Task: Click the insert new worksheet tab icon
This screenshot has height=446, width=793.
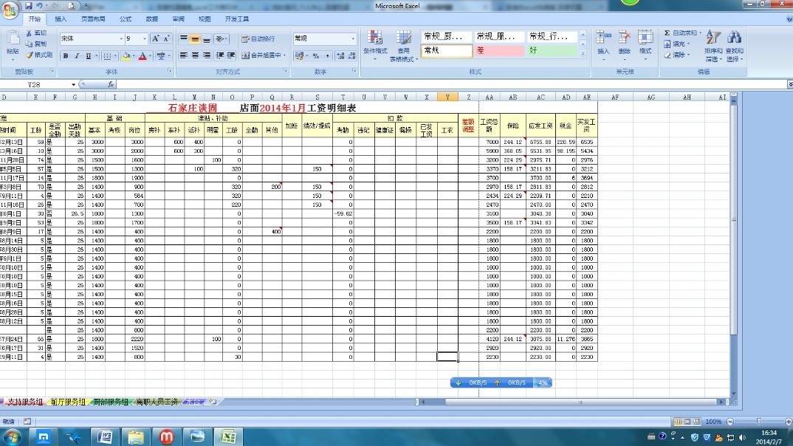Action: tap(213, 402)
